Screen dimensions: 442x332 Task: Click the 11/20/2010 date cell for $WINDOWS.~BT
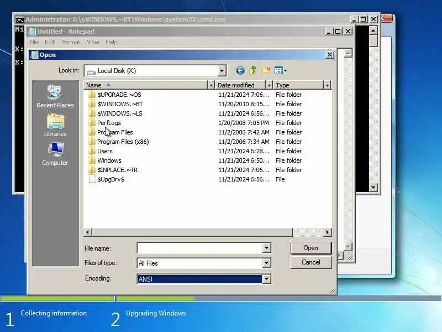point(244,104)
